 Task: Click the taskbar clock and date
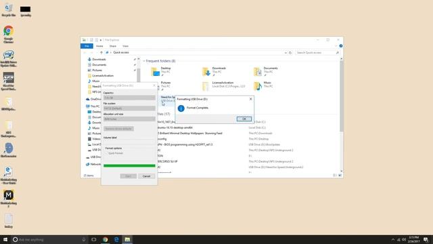point(413,239)
